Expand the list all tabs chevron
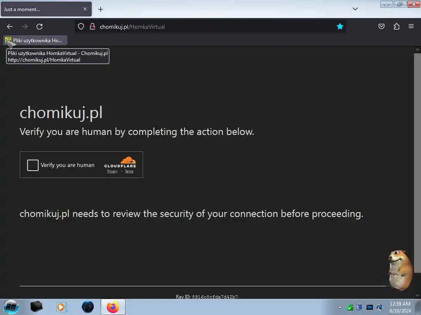 (x=355, y=9)
